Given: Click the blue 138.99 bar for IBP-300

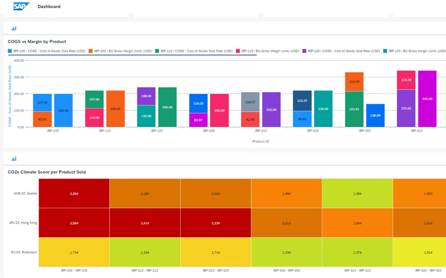Looking at the screenshot, I should (375, 115).
